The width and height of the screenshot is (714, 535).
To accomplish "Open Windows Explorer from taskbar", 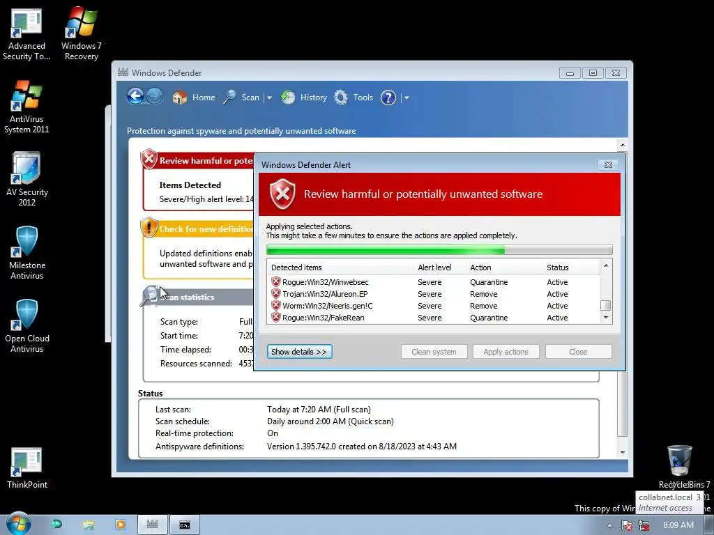I will point(89,525).
